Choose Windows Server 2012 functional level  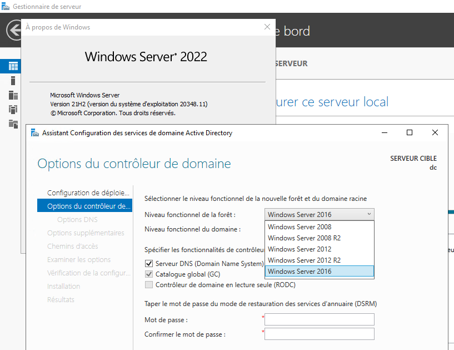(x=320, y=249)
